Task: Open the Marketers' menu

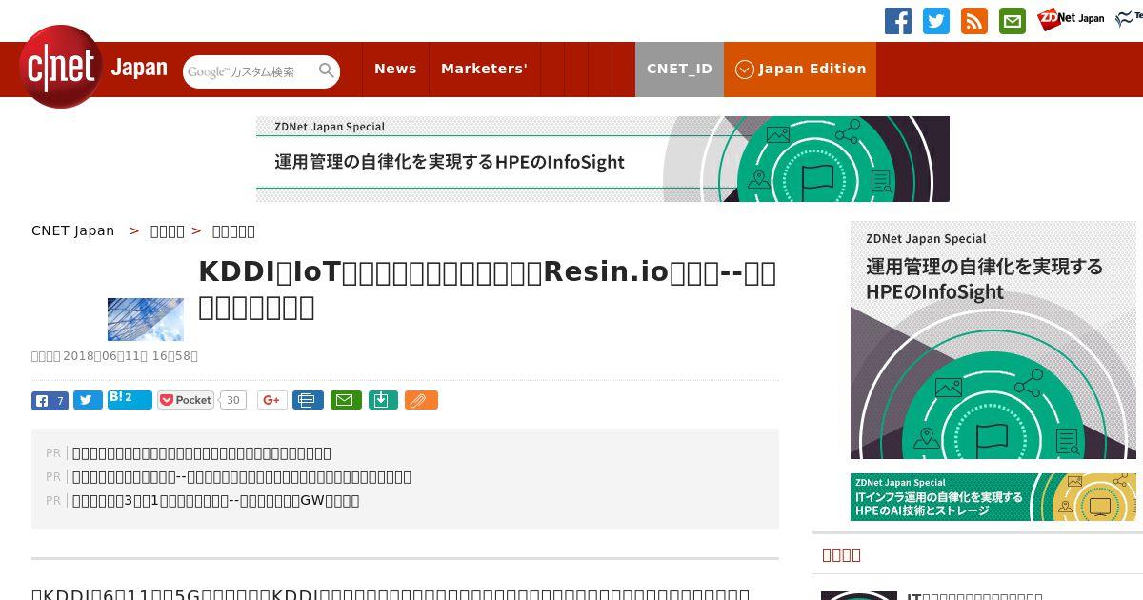Action: pos(484,69)
